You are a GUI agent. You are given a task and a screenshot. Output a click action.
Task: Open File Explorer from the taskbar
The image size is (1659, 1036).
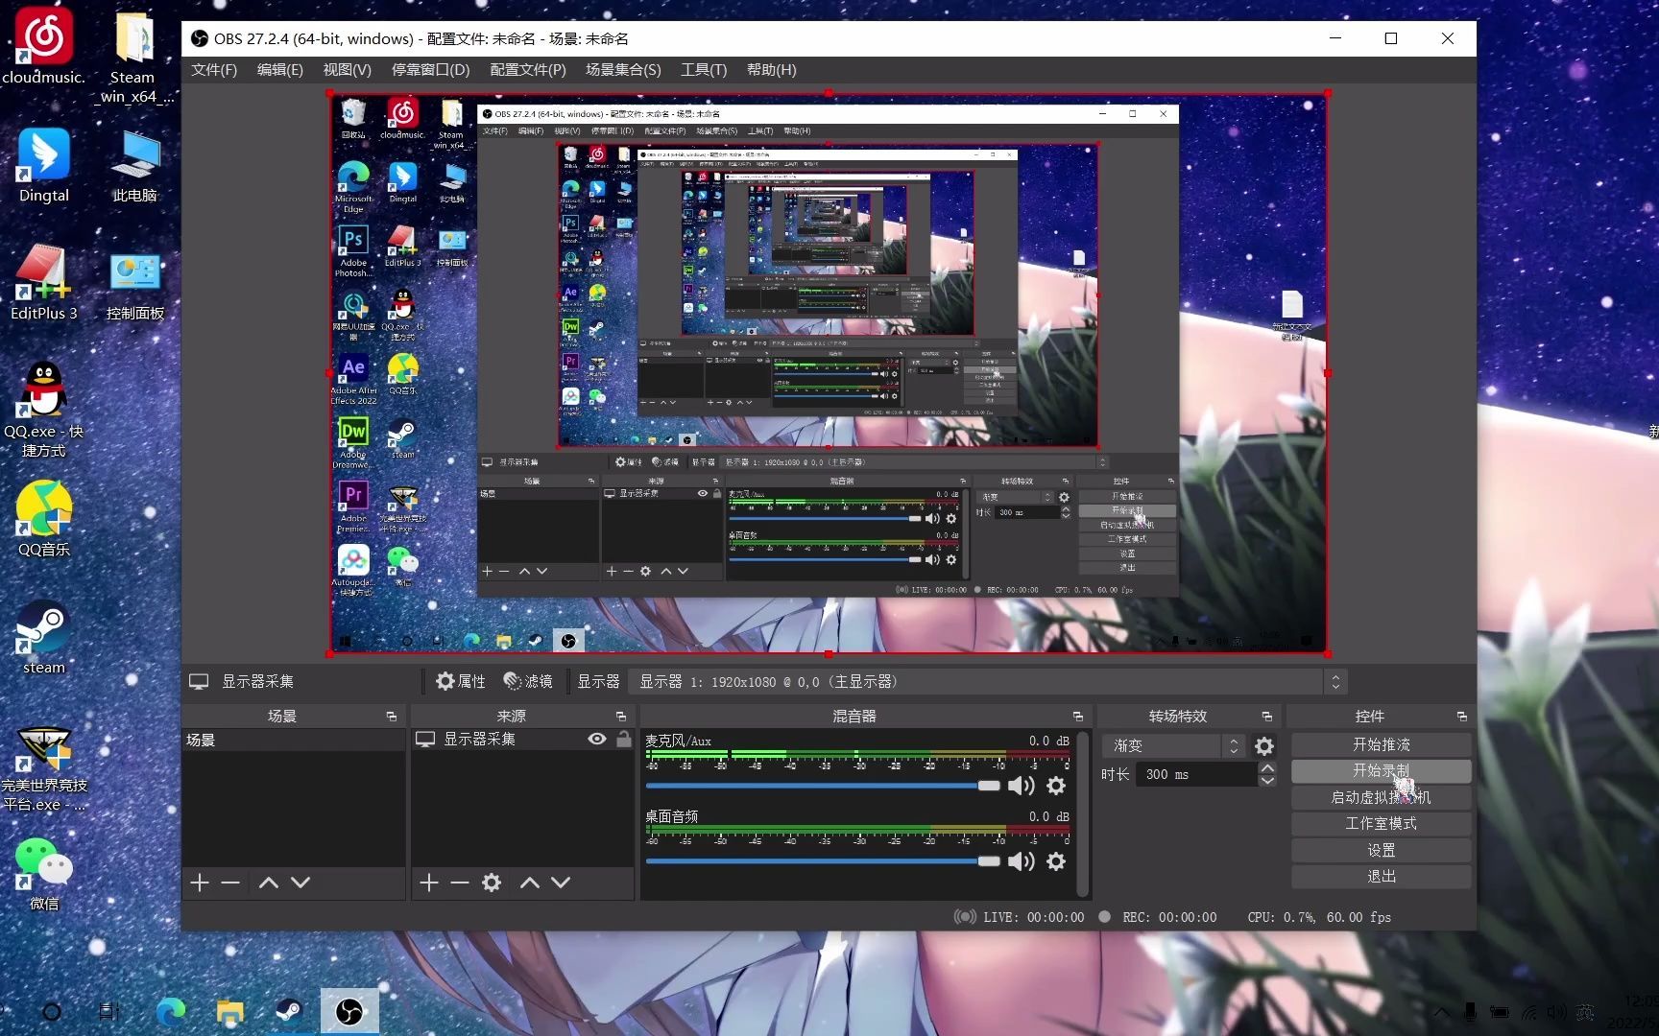(229, 1011)
